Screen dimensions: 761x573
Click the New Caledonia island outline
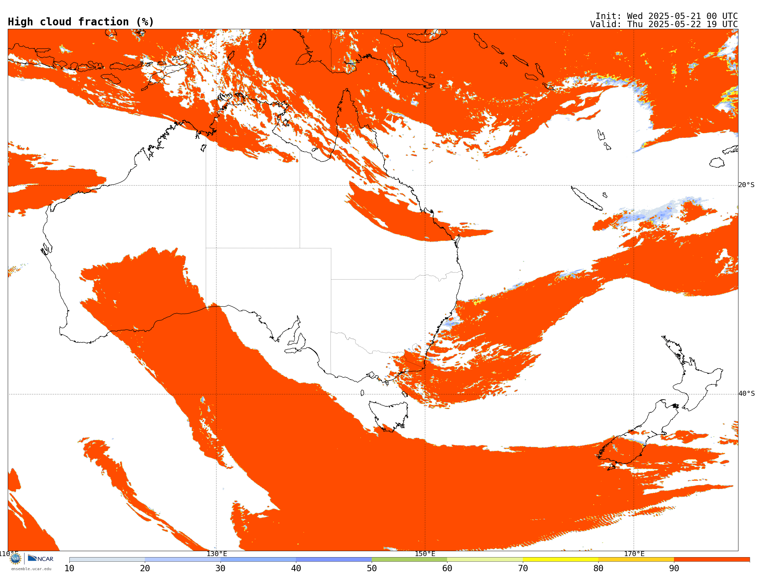pos(586,198)
